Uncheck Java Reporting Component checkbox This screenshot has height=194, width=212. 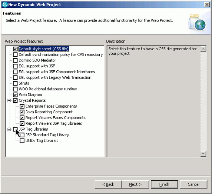tap(22, 112)
